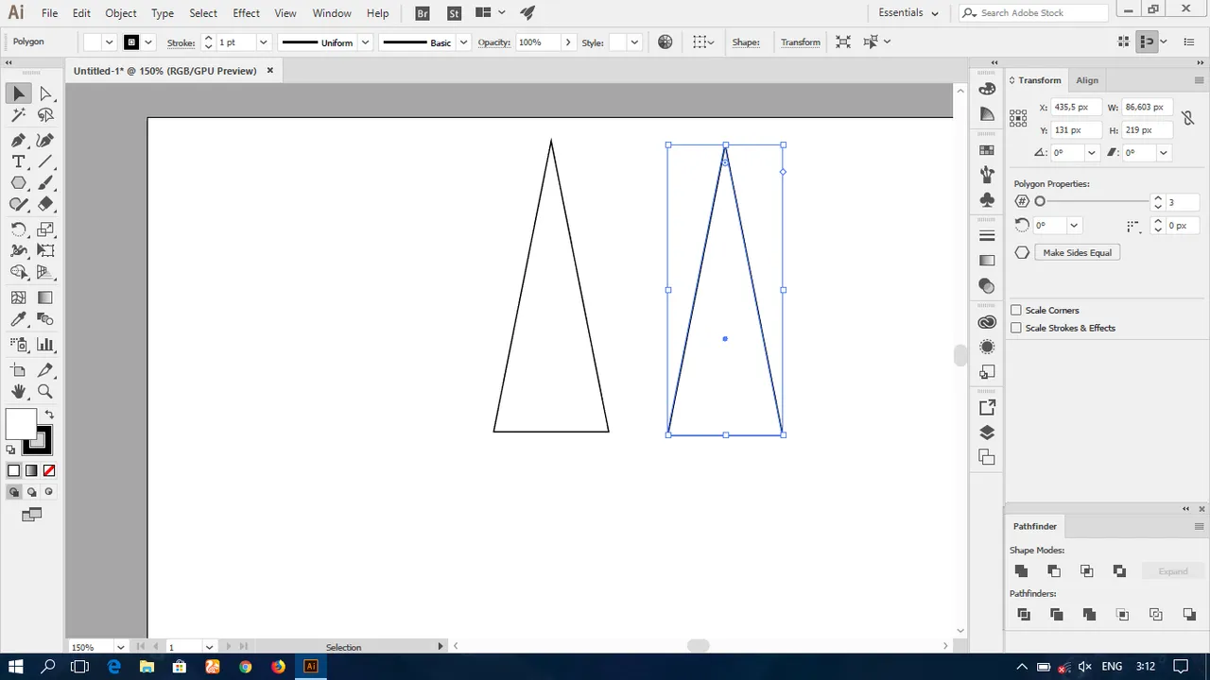The width and height of the screenshot is (1210, 680).
Task: Click the Minus Front shape mode icon
Action: pos(1054,570)
